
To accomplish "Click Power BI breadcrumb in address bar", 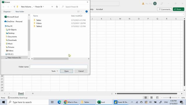I will [39, 7].
